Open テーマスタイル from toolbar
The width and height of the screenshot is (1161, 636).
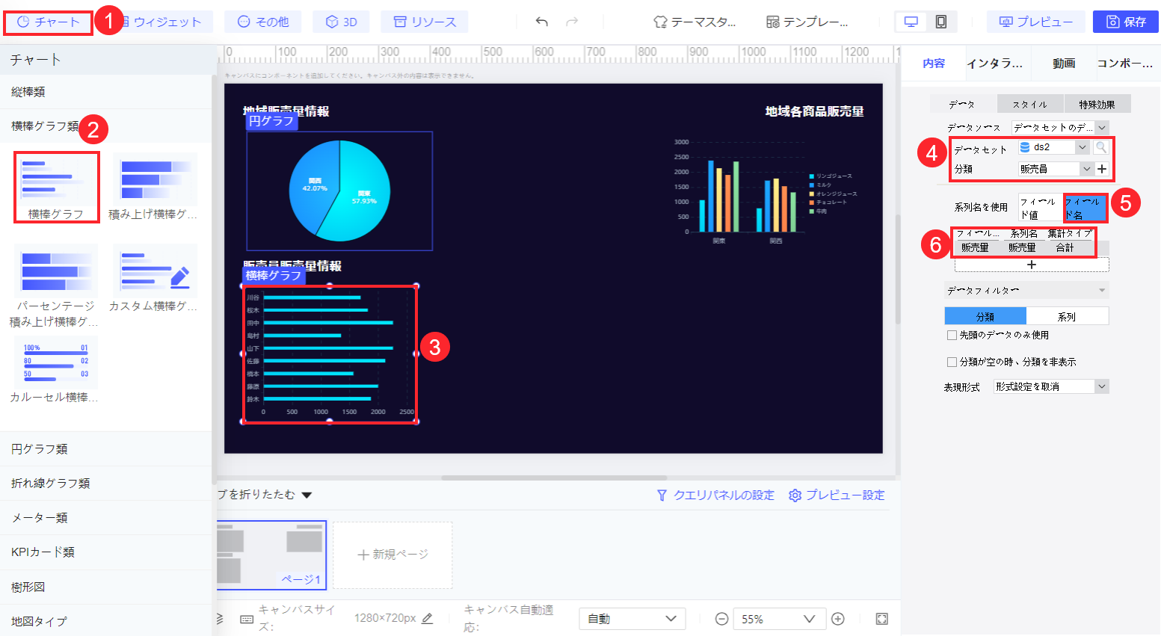pyautogui.click(x=695, y=22)
